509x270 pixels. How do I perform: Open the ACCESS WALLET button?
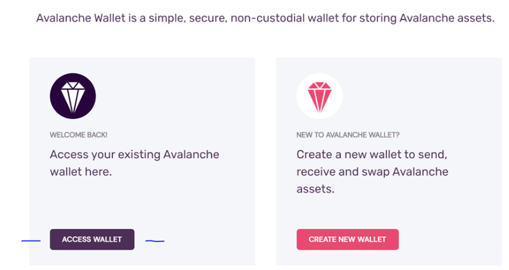coord(92,239)
